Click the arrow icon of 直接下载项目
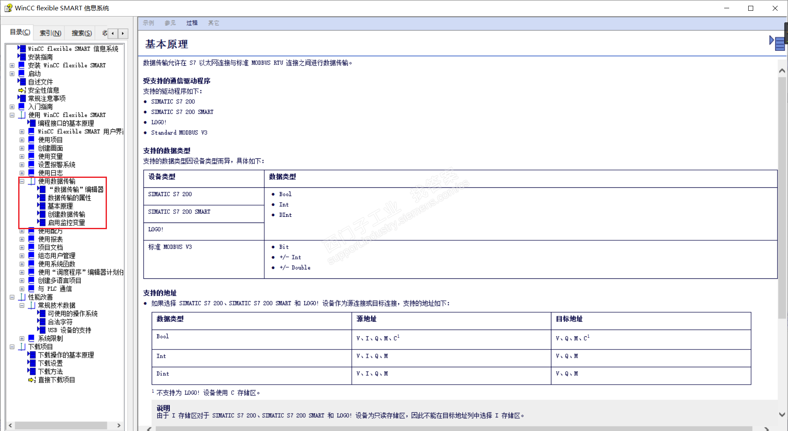This screenshot has height=431, width=788. (x=32, y=379)
